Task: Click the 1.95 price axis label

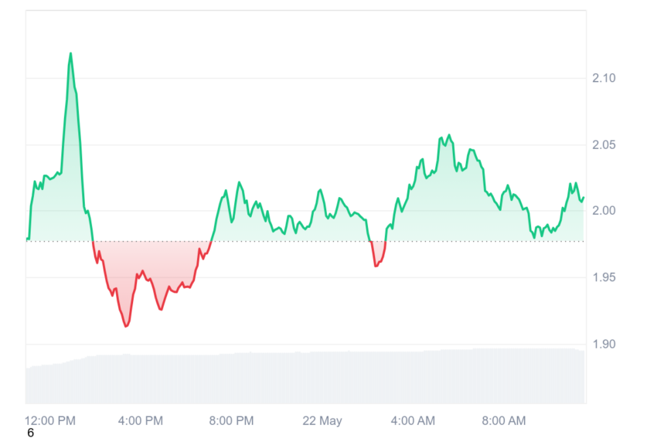Action: [604, 277]
